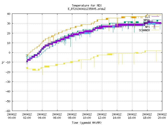Click the y-axis tick label -10
Viewport: 167px width, 125px height.
(x=8, y=62)
